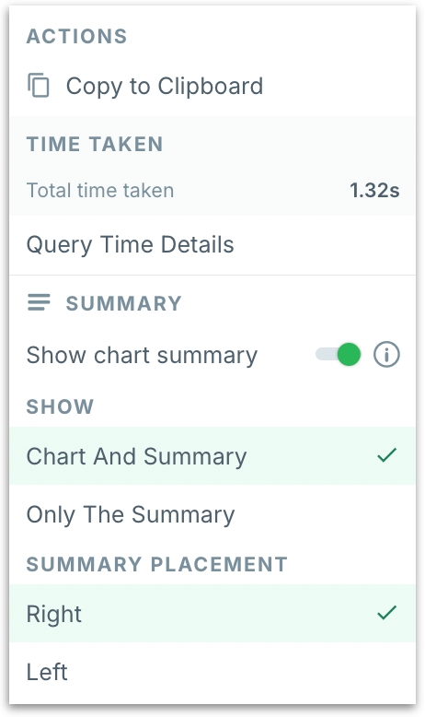
Task: Open Query Time Details
Action: click(212, 244)
